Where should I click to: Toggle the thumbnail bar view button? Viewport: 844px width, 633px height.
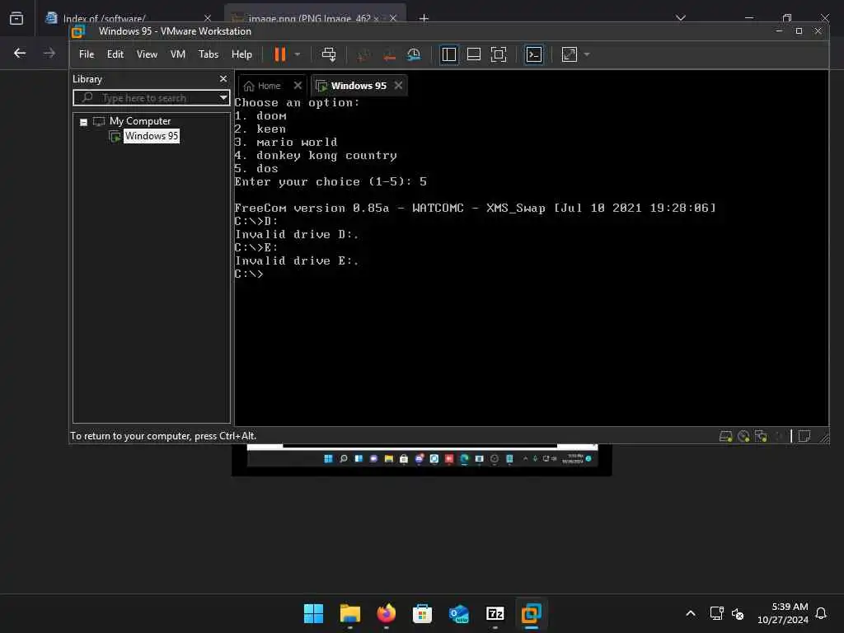pyautogui.click(x=474, y=54)
